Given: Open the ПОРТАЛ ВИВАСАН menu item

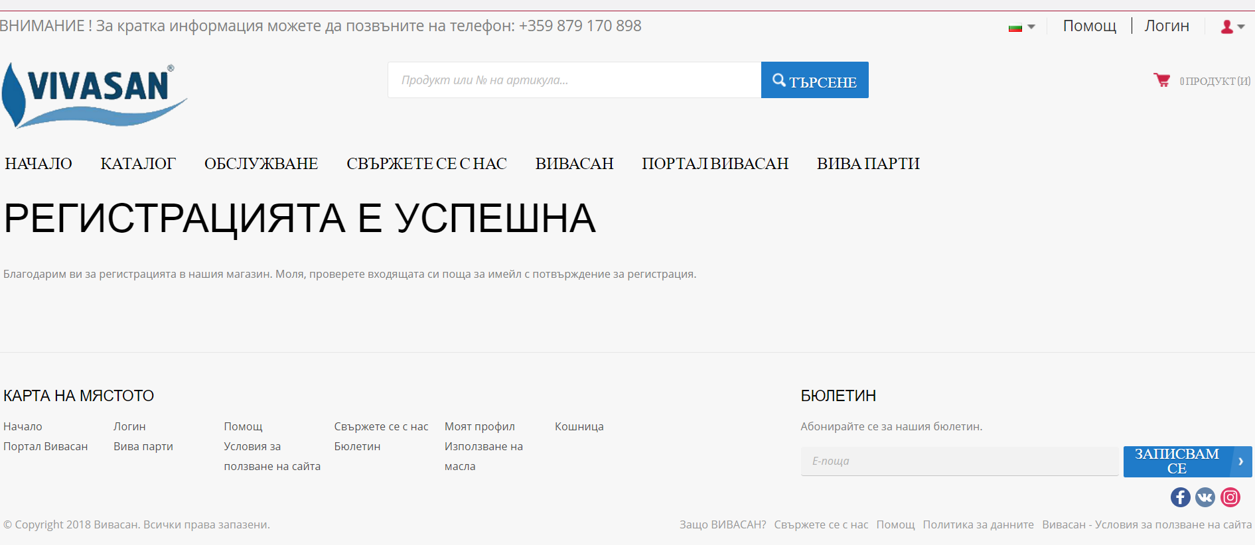Looking at the screenshot, I should [x=715, y=164].
